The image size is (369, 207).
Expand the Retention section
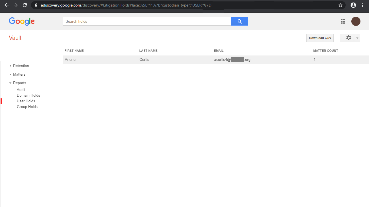21,66
